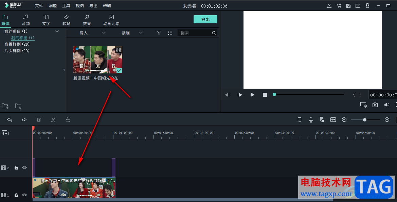397x202 pixels.
Task: Switch to the 转场 transitions tab
Action: (66, 20)
